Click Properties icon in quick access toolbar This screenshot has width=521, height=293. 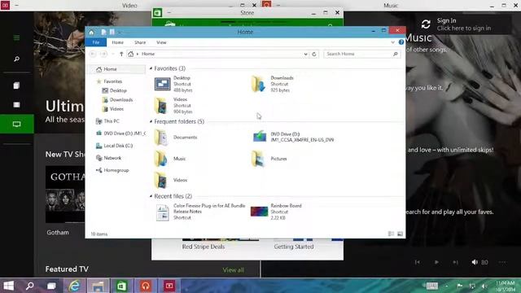click(103, 32)
